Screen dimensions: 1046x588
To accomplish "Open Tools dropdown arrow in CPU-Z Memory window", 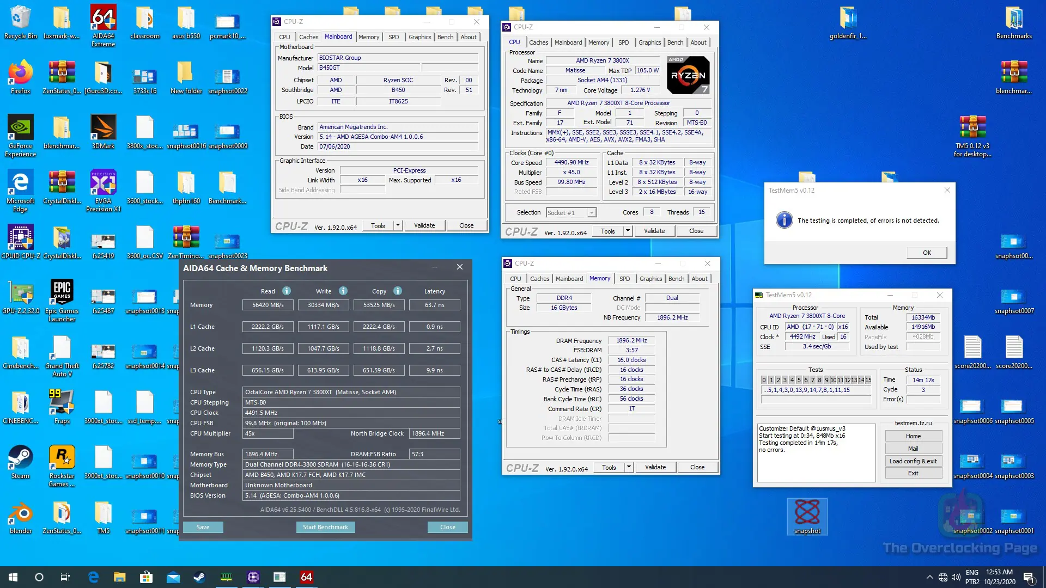I will click(x=629, y=467).
